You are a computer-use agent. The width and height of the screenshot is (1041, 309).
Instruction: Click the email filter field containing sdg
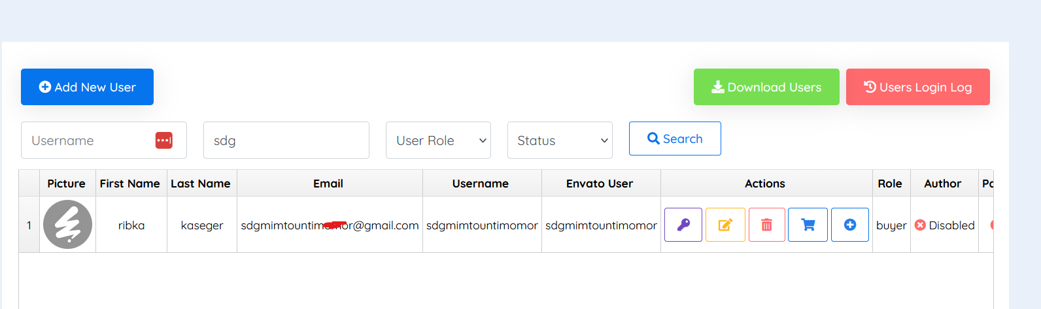tap(286, 140)
